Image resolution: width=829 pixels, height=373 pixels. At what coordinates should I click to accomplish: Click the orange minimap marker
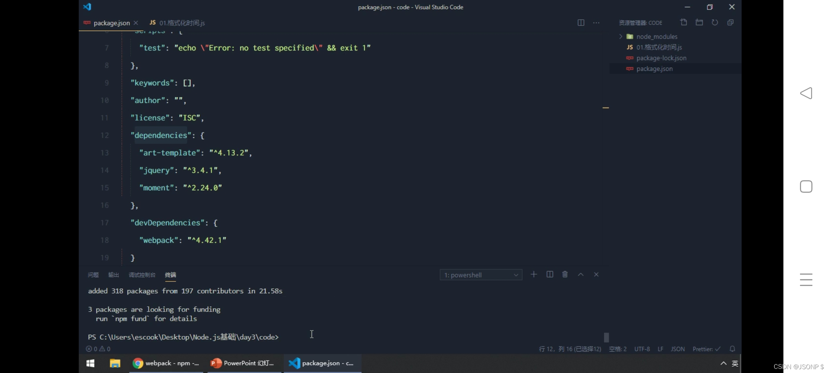[606, 108]
